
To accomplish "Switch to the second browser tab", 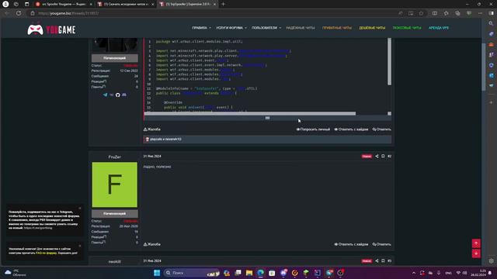I will point(125,4).
